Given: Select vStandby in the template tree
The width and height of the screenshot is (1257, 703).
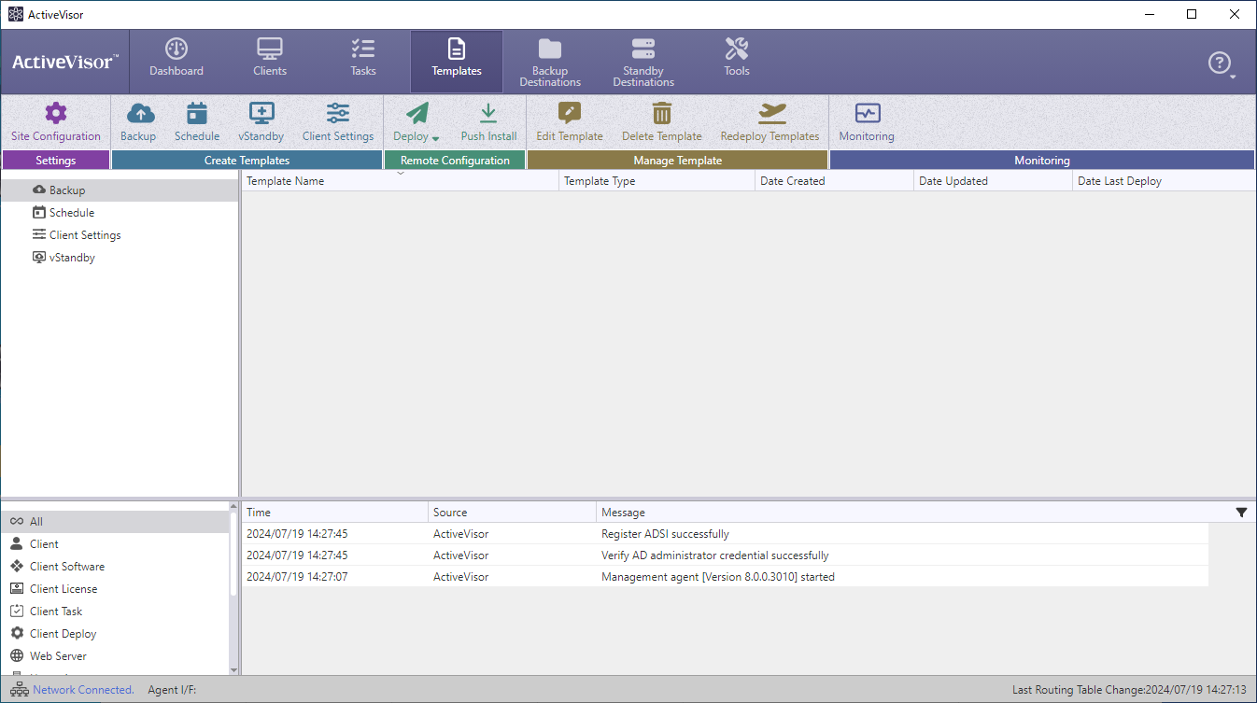Looking at the screenshot, I should point(120,258).
